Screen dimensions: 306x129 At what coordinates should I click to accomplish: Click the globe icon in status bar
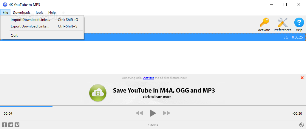tap(301, 125)
